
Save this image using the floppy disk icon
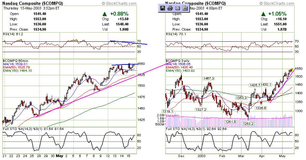pyautogui.click(x=163, y=8)
